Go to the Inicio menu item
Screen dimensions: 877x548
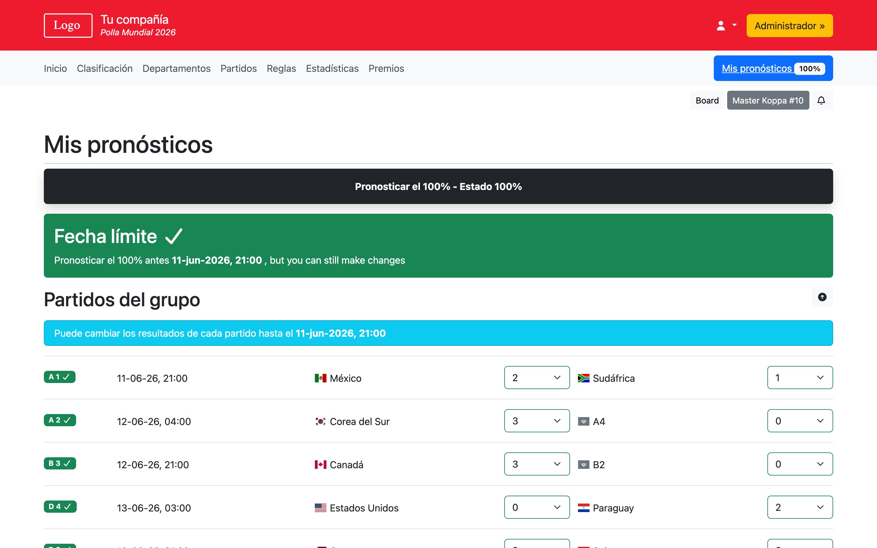(55, 68)
